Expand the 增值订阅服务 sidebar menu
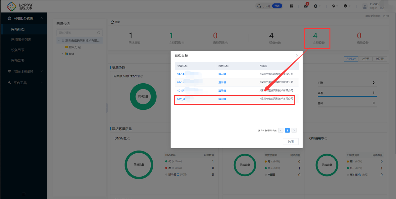The width and height of the screenshot is (396, 199). 23,71
